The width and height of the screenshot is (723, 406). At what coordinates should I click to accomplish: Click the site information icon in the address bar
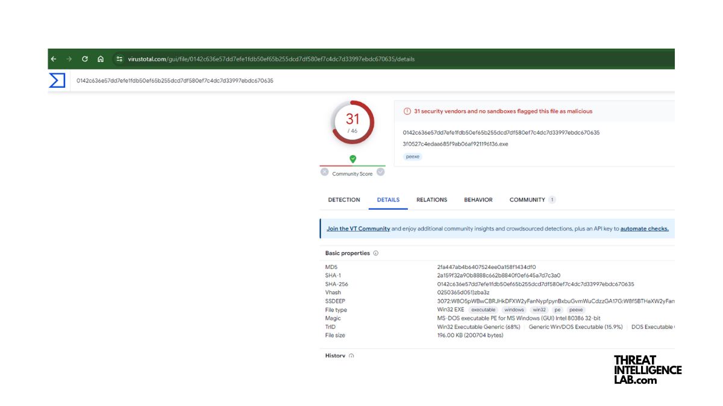(119, 59)
